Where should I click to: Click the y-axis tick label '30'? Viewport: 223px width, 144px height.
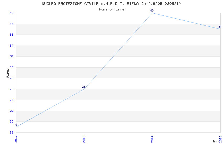(12, 67)
